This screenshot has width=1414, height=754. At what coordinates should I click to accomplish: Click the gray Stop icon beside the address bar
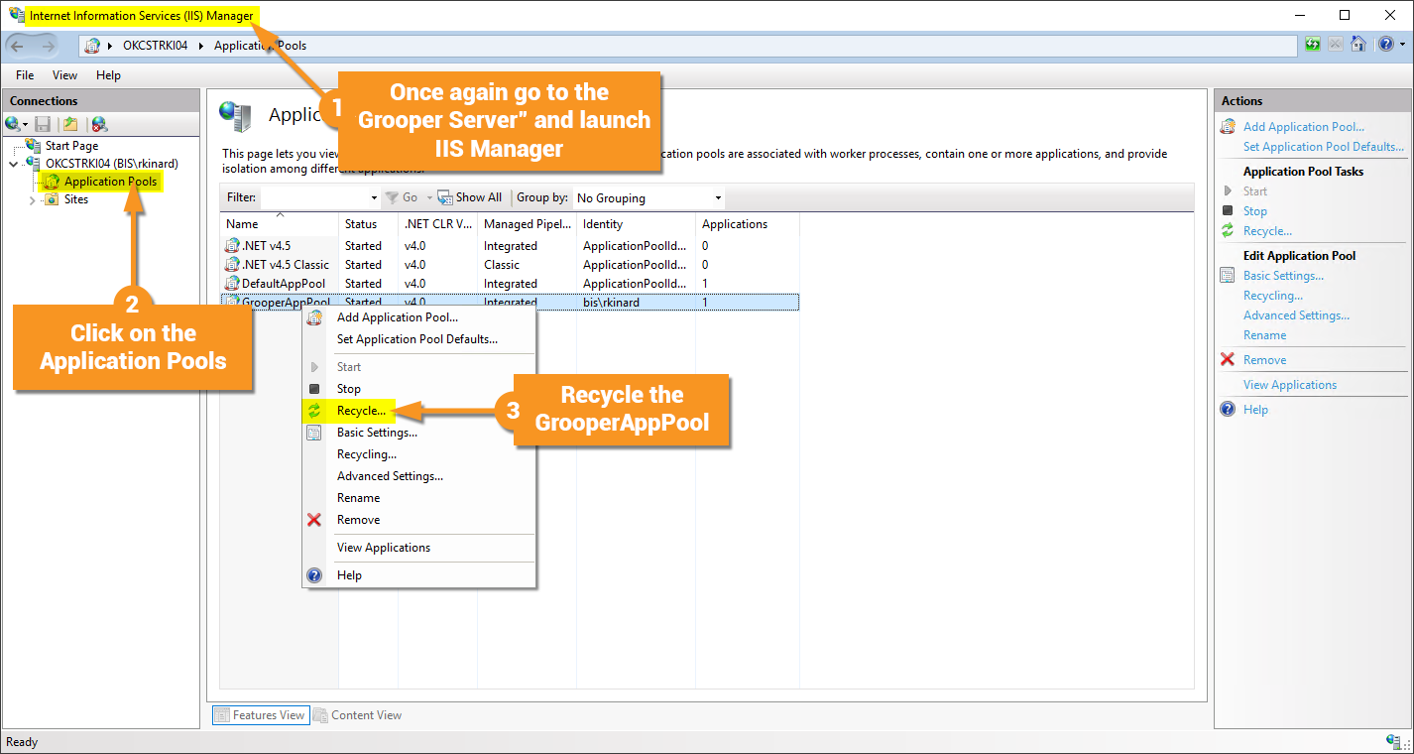coord(1336,45)
